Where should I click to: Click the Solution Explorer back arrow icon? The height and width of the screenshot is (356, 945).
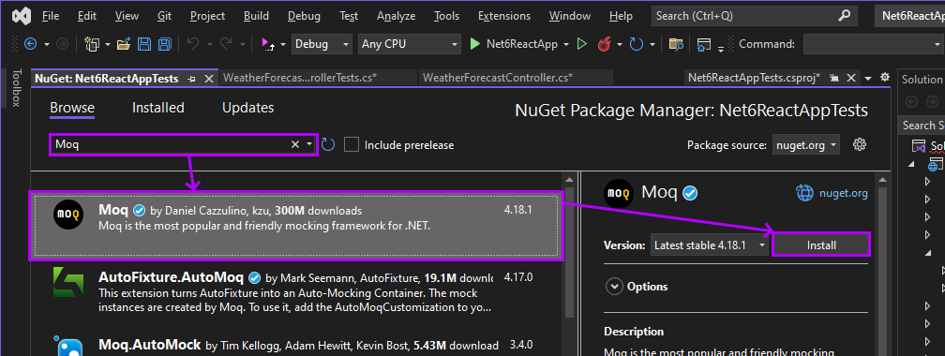coord(911,102)
